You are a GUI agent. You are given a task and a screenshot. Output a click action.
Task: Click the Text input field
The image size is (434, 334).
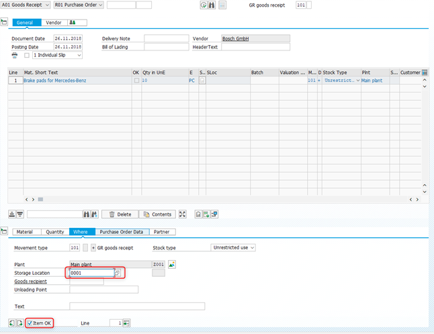pyautogui.click(x=137, y=306)
